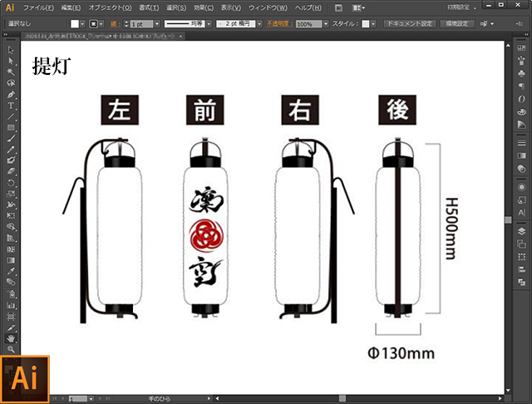This screenshot has width=532, height=404.
Task: Click the 環境設定 button
Action: (x=458, y=24)
